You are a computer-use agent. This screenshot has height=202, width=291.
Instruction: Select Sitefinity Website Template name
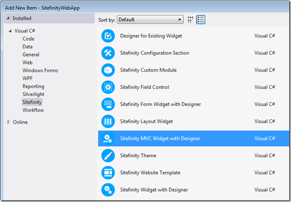[150, 173]
